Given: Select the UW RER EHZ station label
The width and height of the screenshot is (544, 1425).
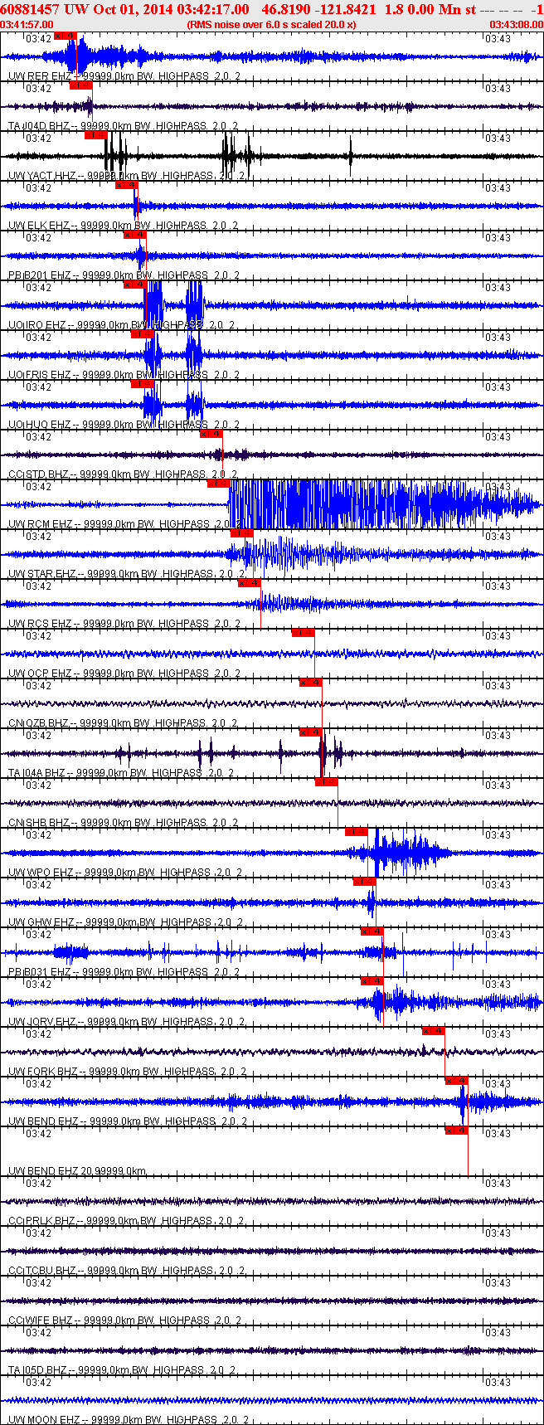Looking at the screenshot, I should 124,75.
